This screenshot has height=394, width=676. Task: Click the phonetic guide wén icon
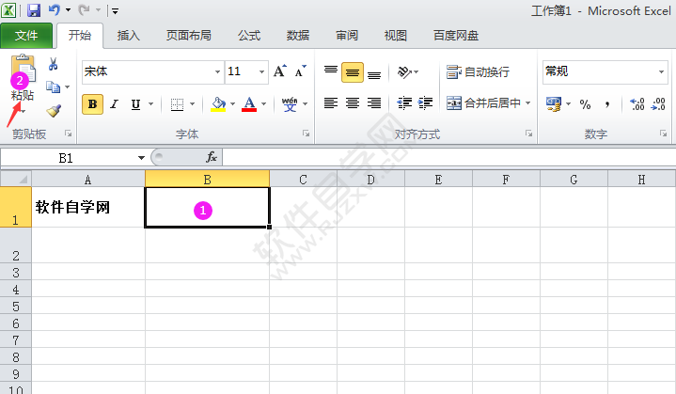pyautogui.click(x=290, y=103)
